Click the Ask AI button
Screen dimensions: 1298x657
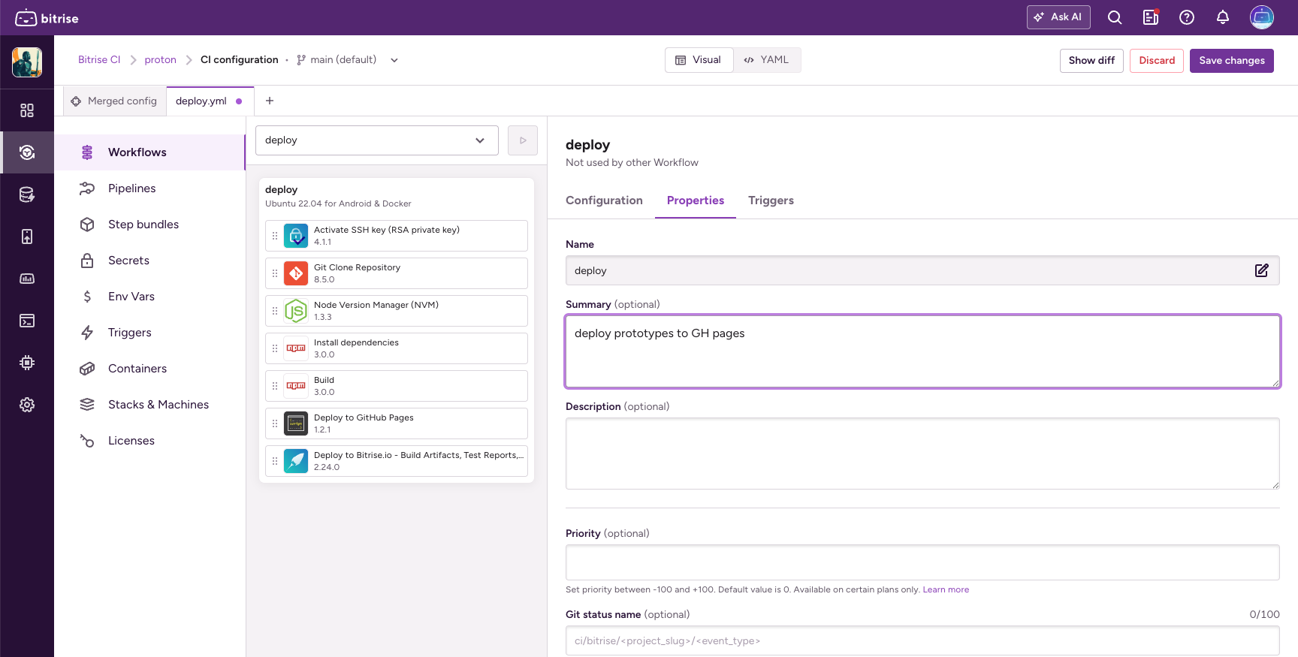(1058, 17)
